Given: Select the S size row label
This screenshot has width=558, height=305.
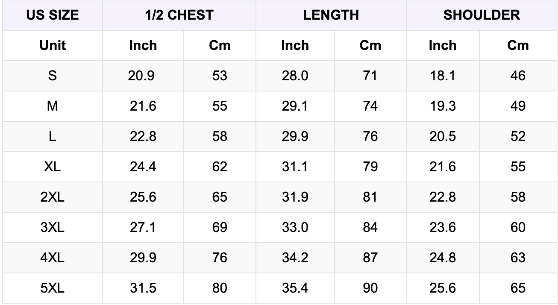Looking at the screenshot, I should coord(53,76).
